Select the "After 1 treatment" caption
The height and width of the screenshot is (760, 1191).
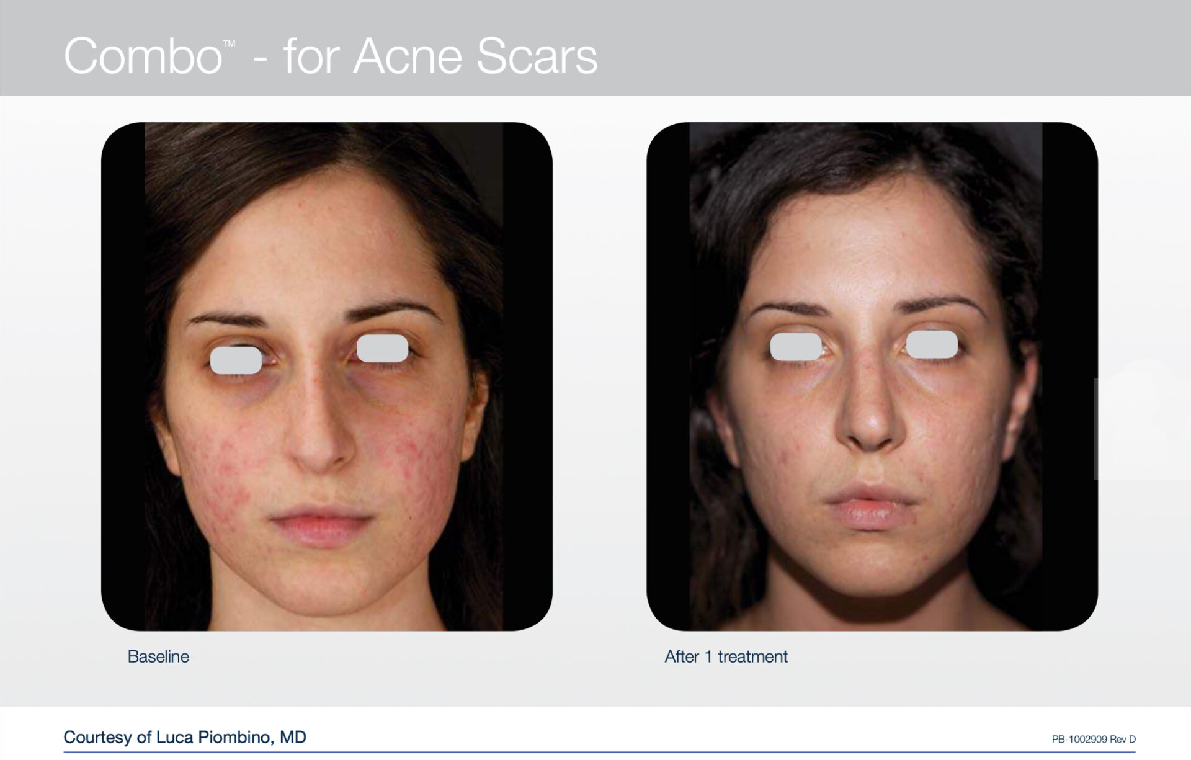[726, 656]
